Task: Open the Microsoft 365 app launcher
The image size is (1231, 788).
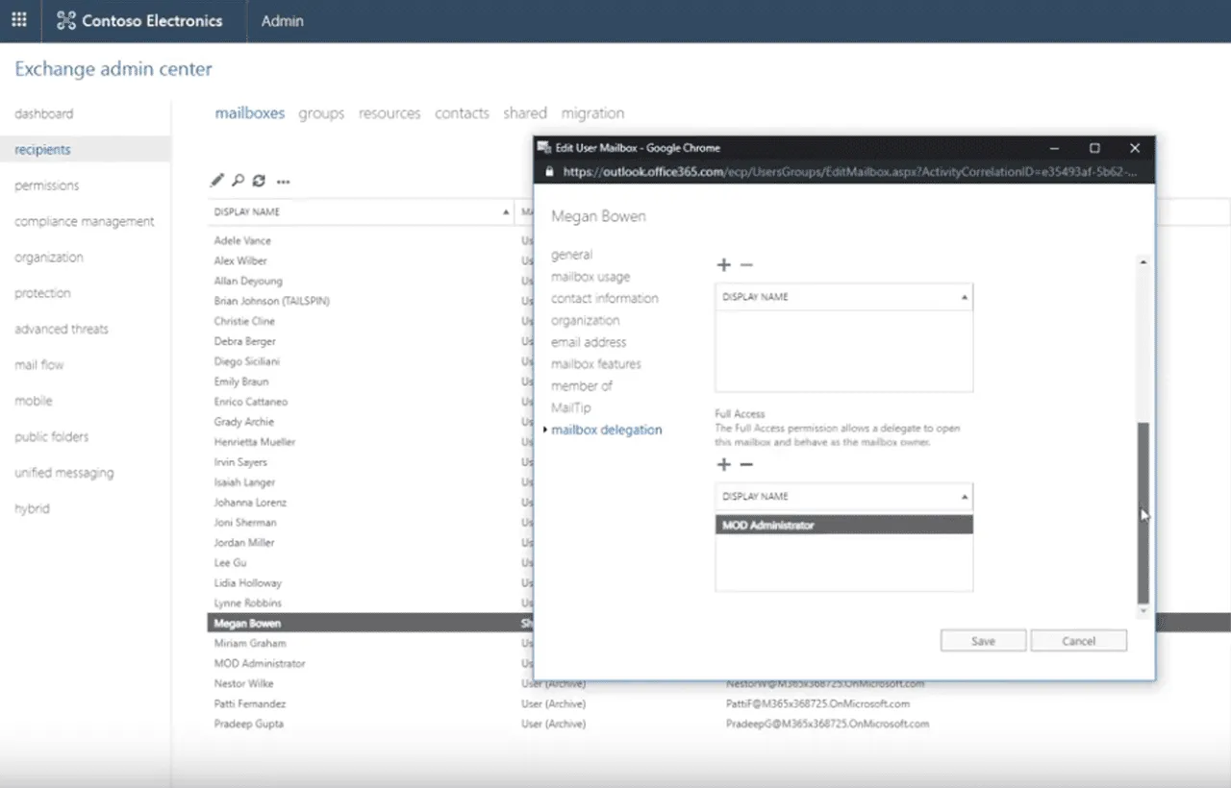Action: [x=17, y=20]
